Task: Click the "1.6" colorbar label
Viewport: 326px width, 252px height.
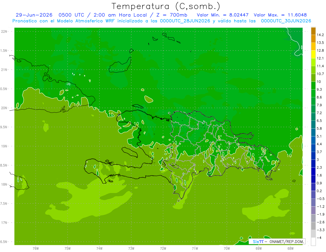Action: (319, 175)
